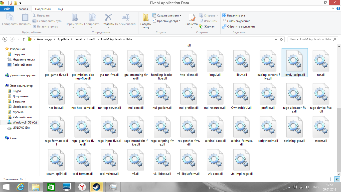Open Internet Explorer from the taskbar
Image resolution: width=341 pixels, height=192 pixels.
pos(20,187)
